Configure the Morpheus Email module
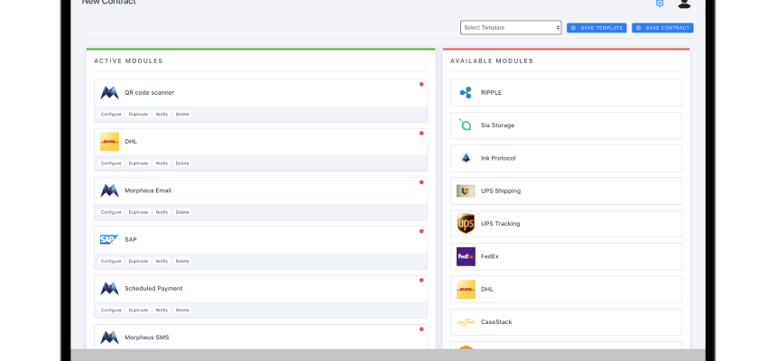 point(111,212)
